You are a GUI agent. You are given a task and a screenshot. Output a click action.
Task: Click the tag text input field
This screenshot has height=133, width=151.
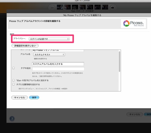click(58, 69)
